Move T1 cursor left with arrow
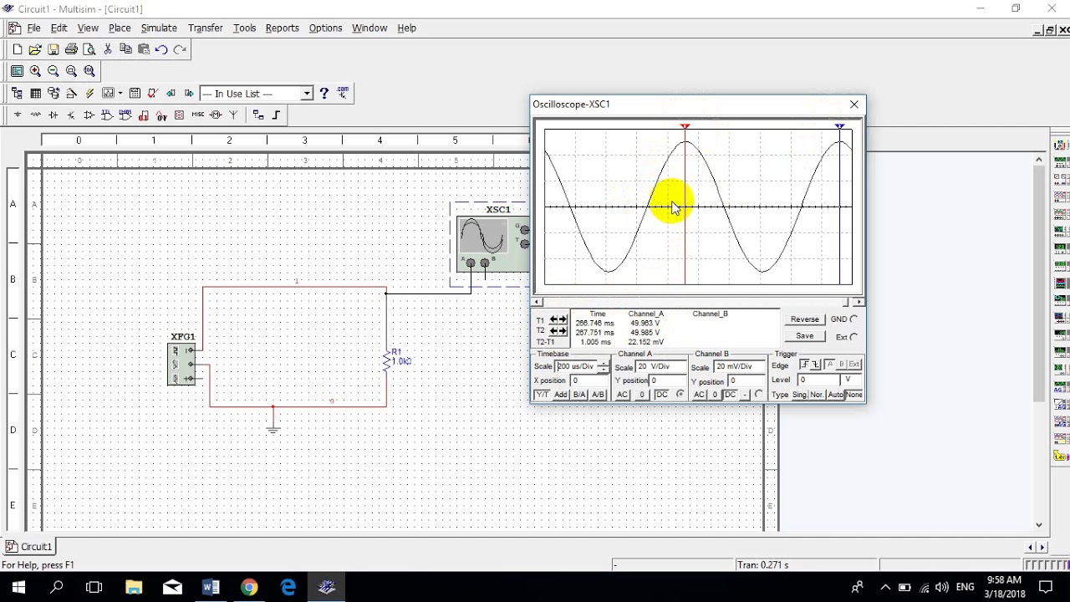 point(553,319)
